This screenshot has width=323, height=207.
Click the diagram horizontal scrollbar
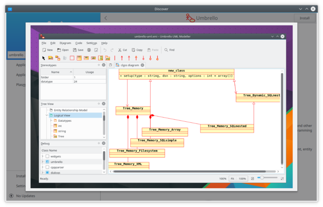coord(189,172)
